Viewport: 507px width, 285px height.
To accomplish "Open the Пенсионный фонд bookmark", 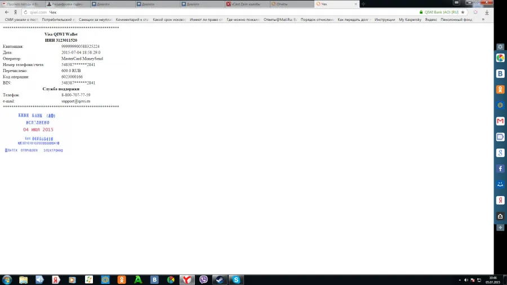I will [456, 20].
